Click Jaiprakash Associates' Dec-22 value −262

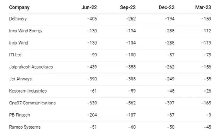click(x=170, y=67)
